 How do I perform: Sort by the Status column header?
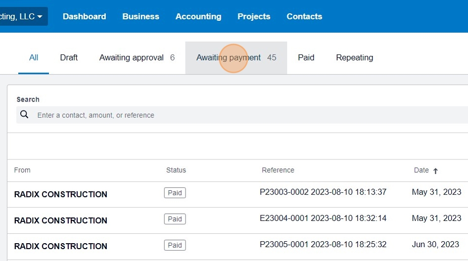(176, 170)
